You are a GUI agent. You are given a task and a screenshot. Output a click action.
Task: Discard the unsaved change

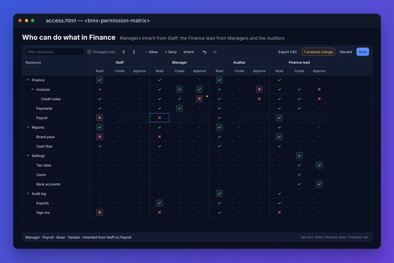point(346,52)
